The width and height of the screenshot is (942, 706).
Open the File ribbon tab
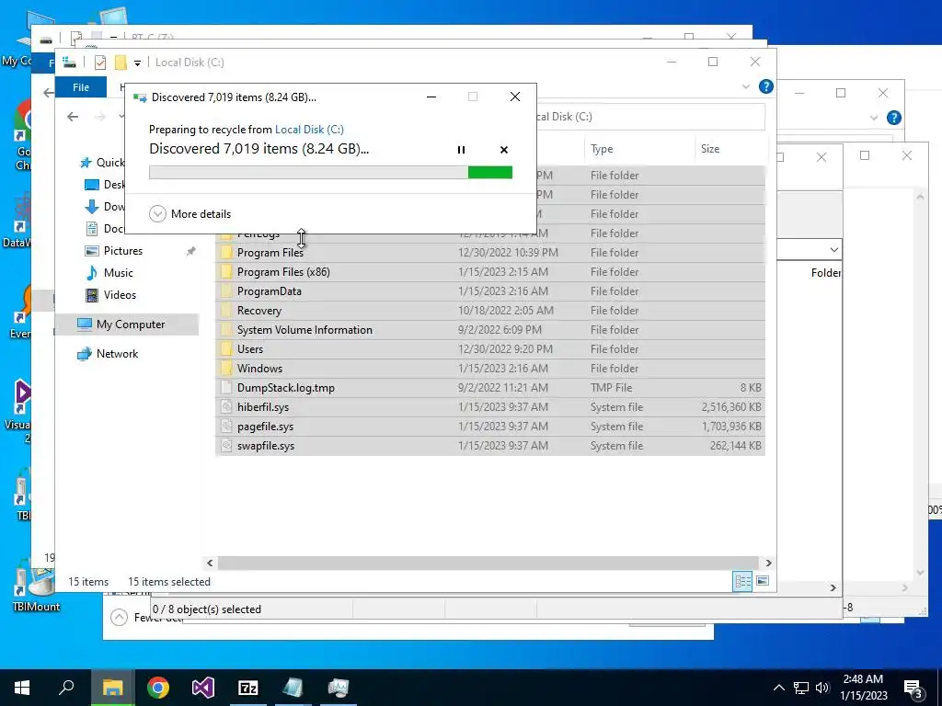pyautogui.click(x=81, y=87)
